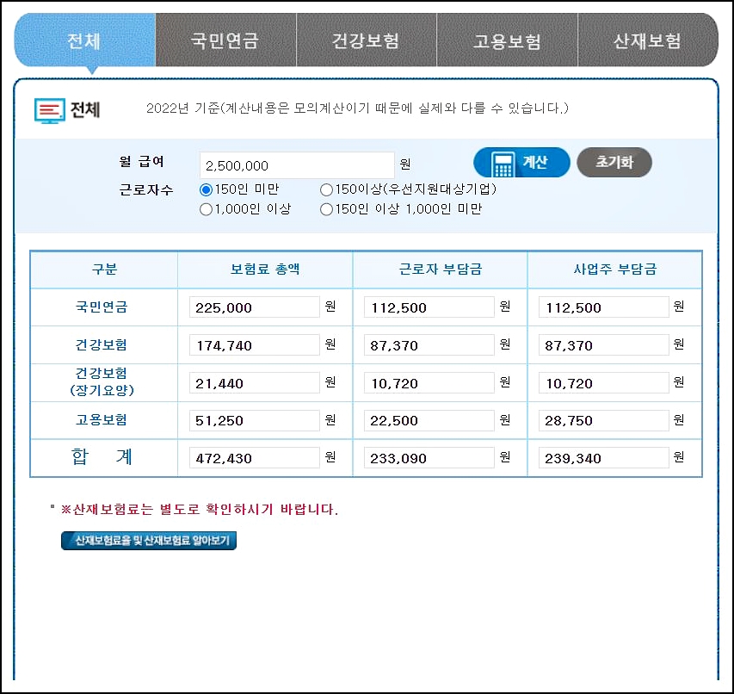This screenshot has height=694, width=734.
Task: Click the 합 계 row label
Action: pos(102,456)
